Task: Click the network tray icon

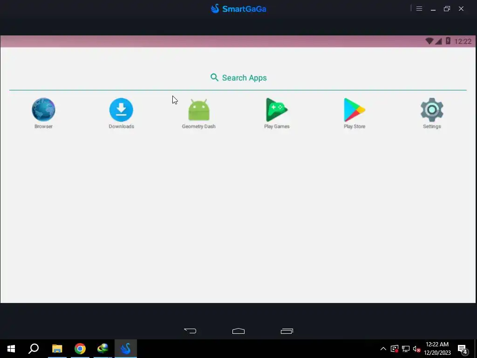Action: [x=406, y=349]
